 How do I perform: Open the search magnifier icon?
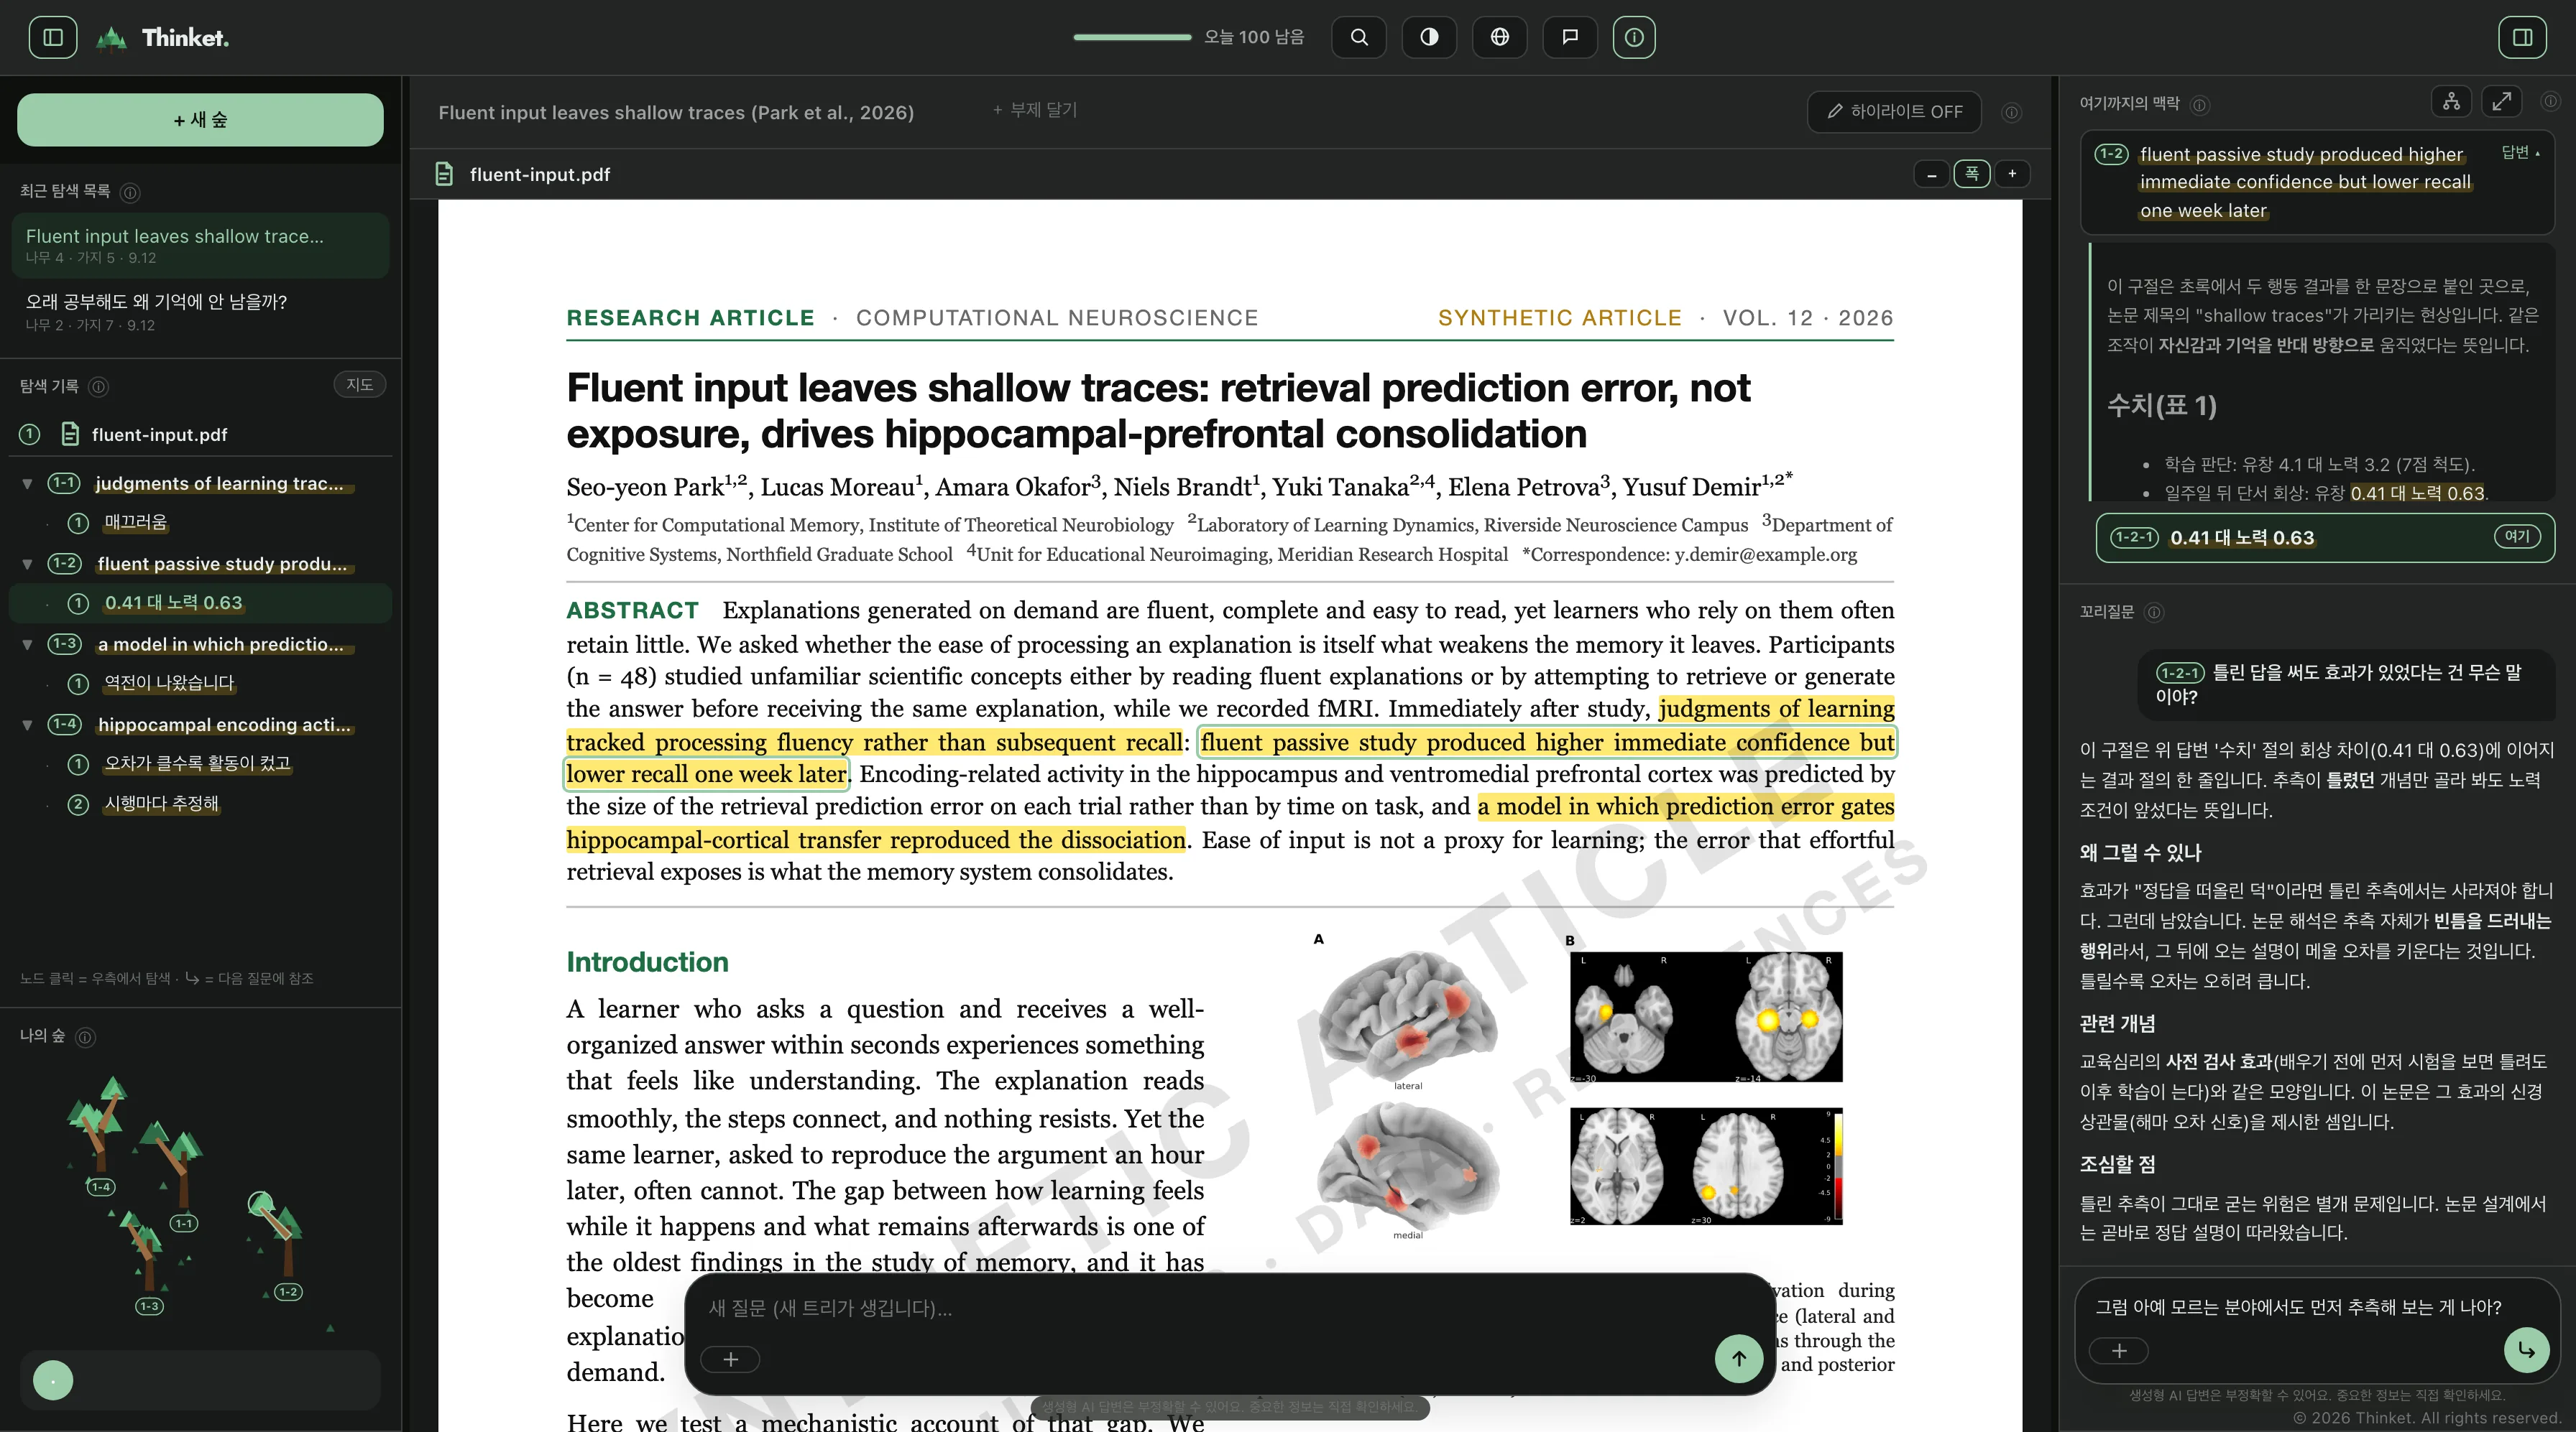click(x=1359, y=37)
